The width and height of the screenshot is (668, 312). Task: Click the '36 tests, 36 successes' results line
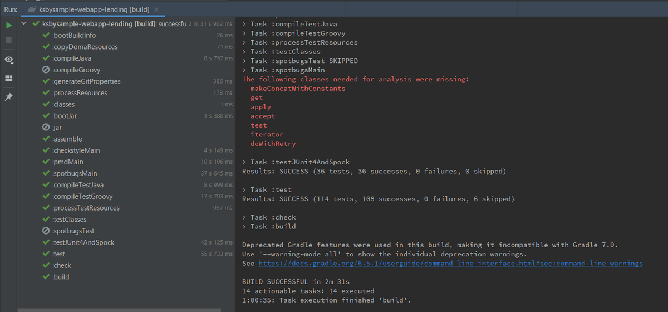coord(374,171)
